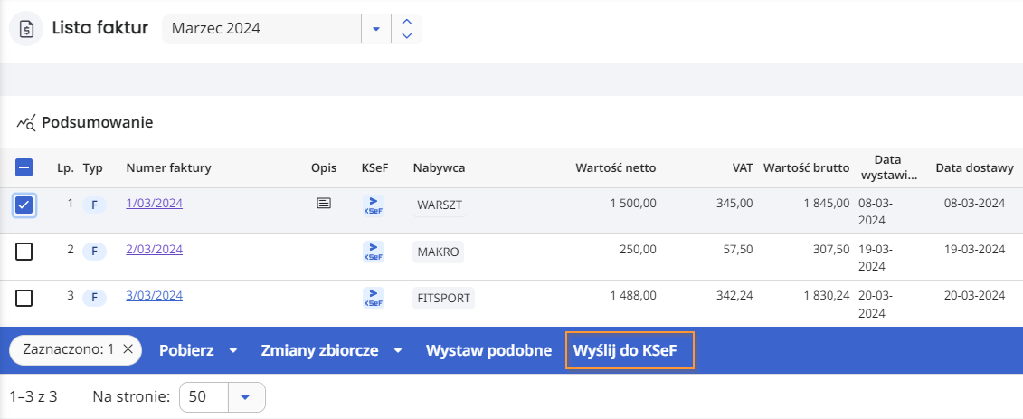Click net value 250,00
1023x419 pixels.
[x=638, y=249]
